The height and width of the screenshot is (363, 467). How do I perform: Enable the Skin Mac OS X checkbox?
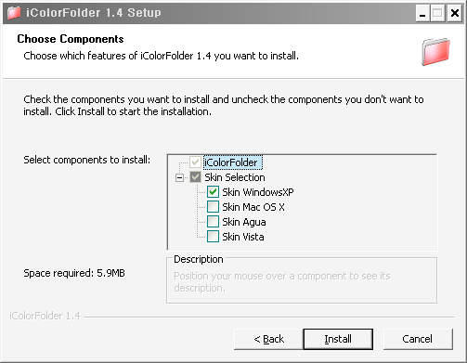[x=213, y=207]
